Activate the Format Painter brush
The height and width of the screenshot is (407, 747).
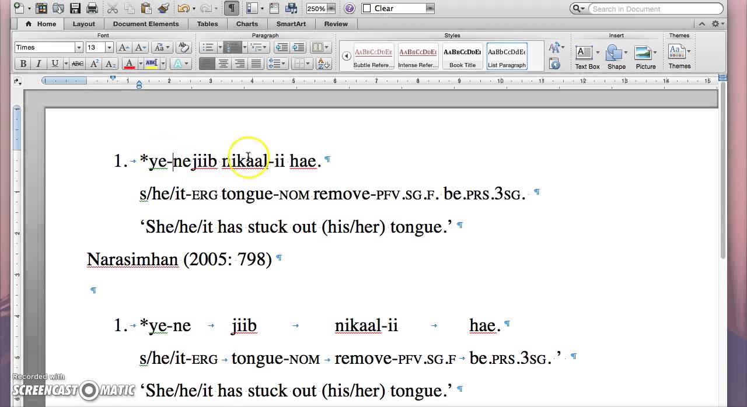pyautogui.click(x=163, y=8)
